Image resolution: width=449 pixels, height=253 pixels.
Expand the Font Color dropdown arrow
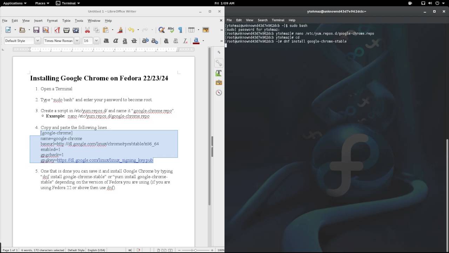pyautogui.click(x=203, y=41)
